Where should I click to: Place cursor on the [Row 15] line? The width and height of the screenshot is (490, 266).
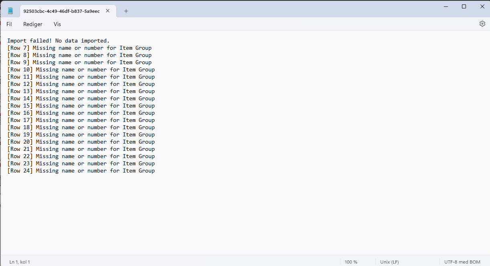coord(81,106)
